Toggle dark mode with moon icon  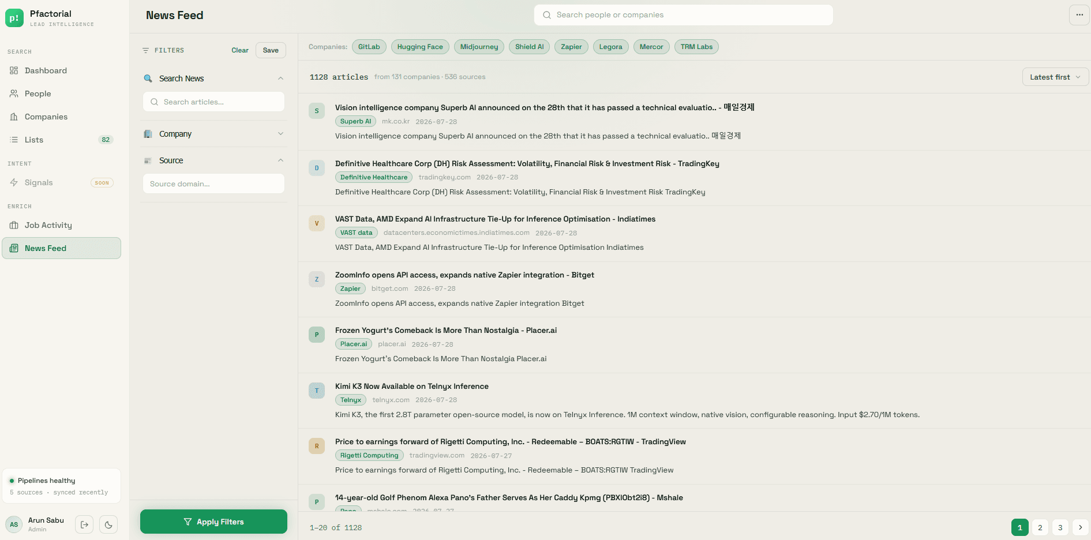tap(108, 524)
